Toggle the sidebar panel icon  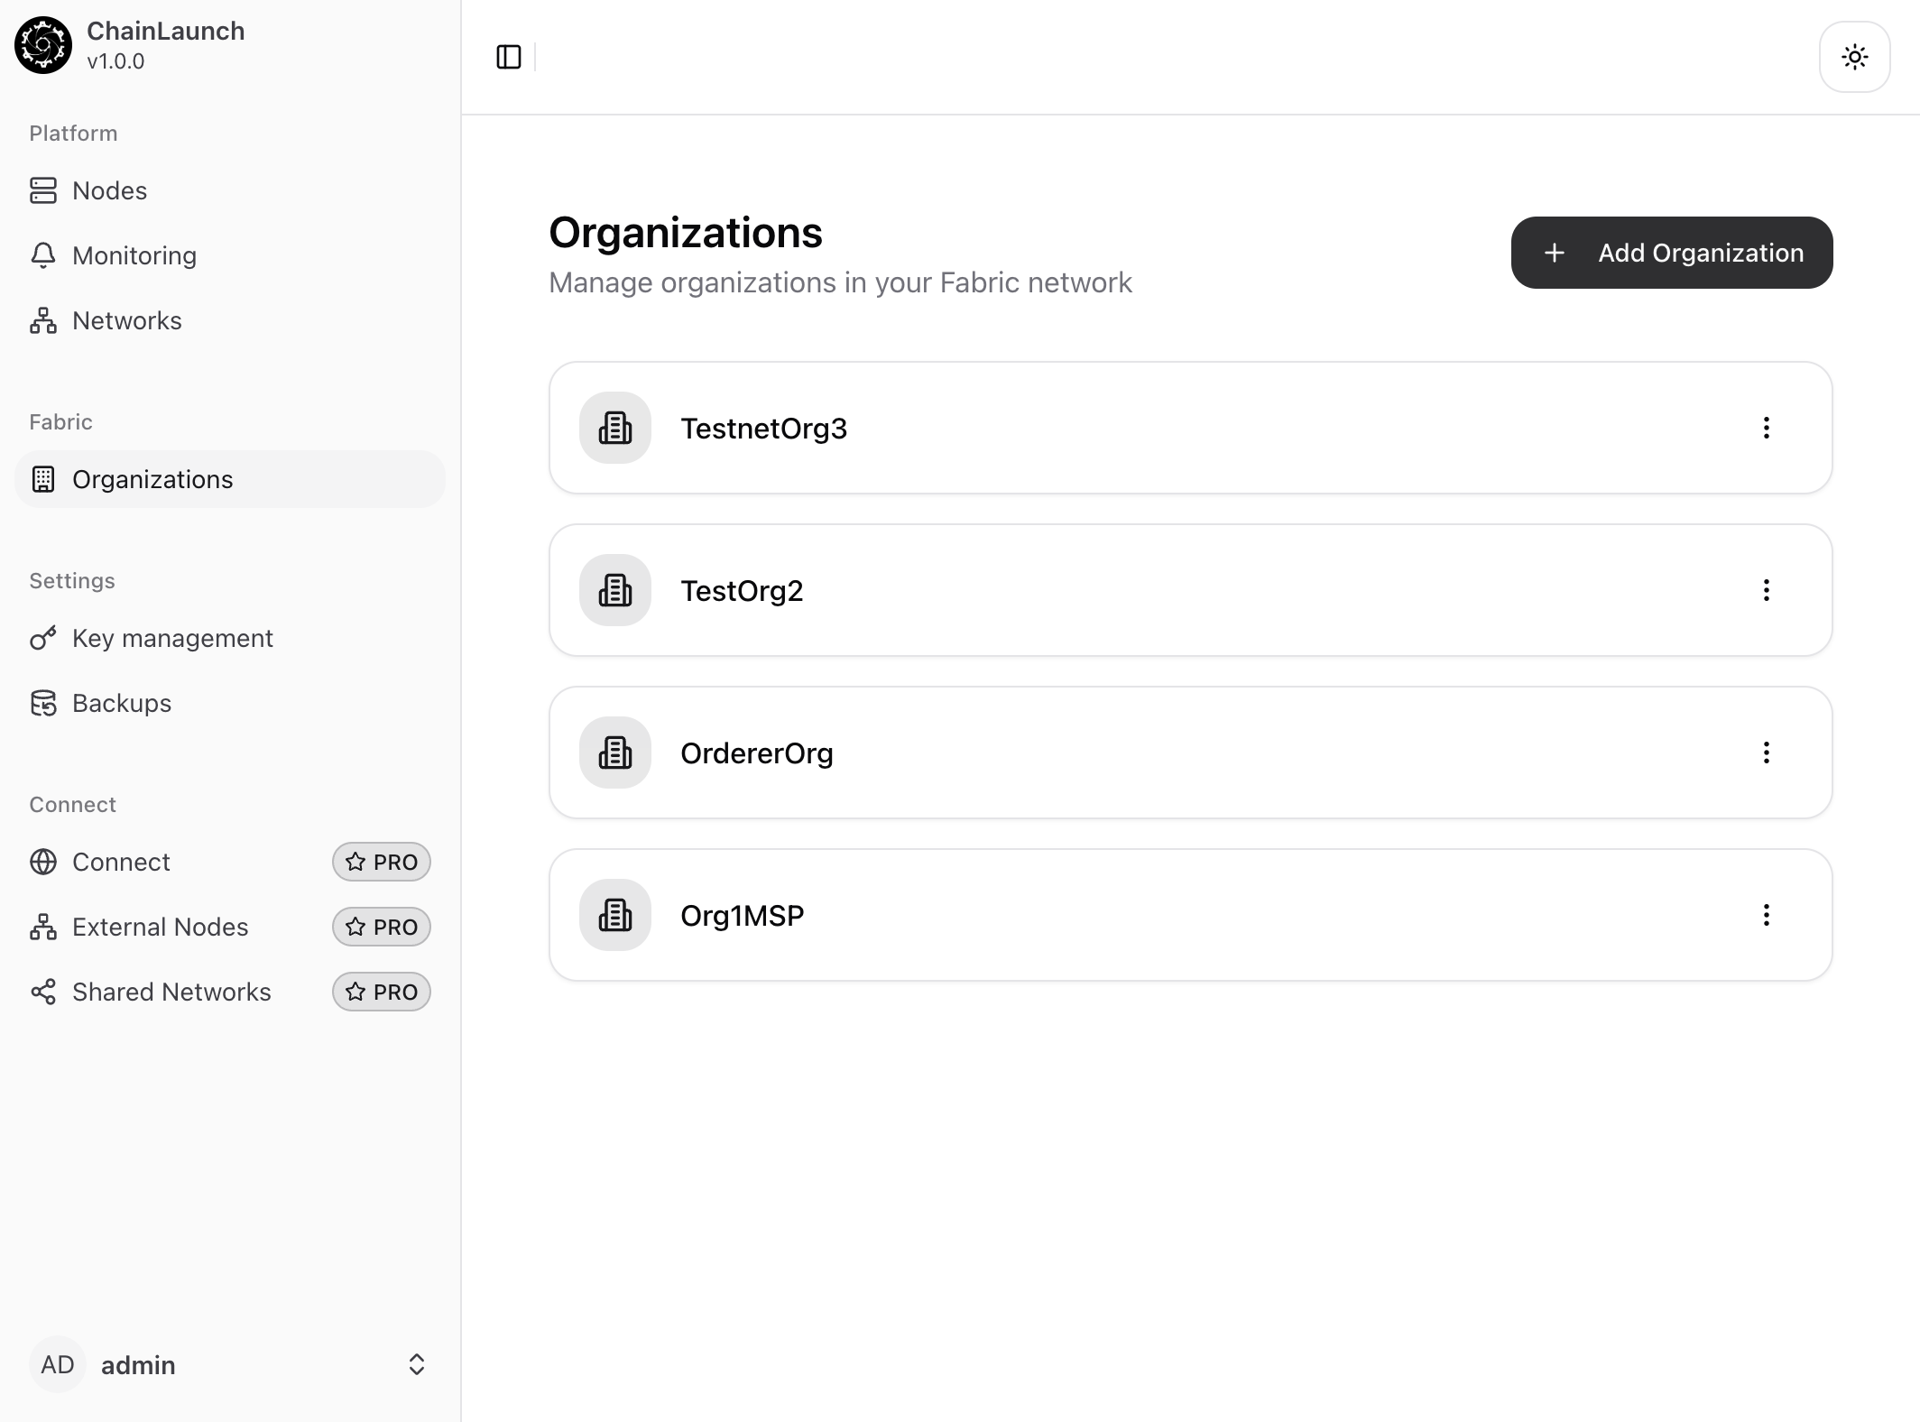(x=509, y=57)
